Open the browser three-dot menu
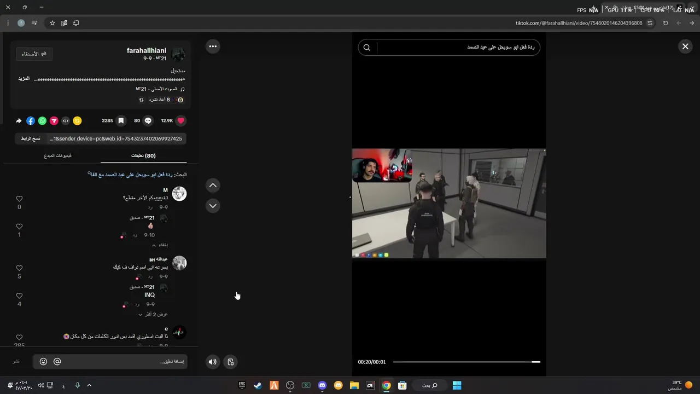Image resolution: width=700 pixels, height=394 pixels. pyautogui.click(x=8, y=23)
